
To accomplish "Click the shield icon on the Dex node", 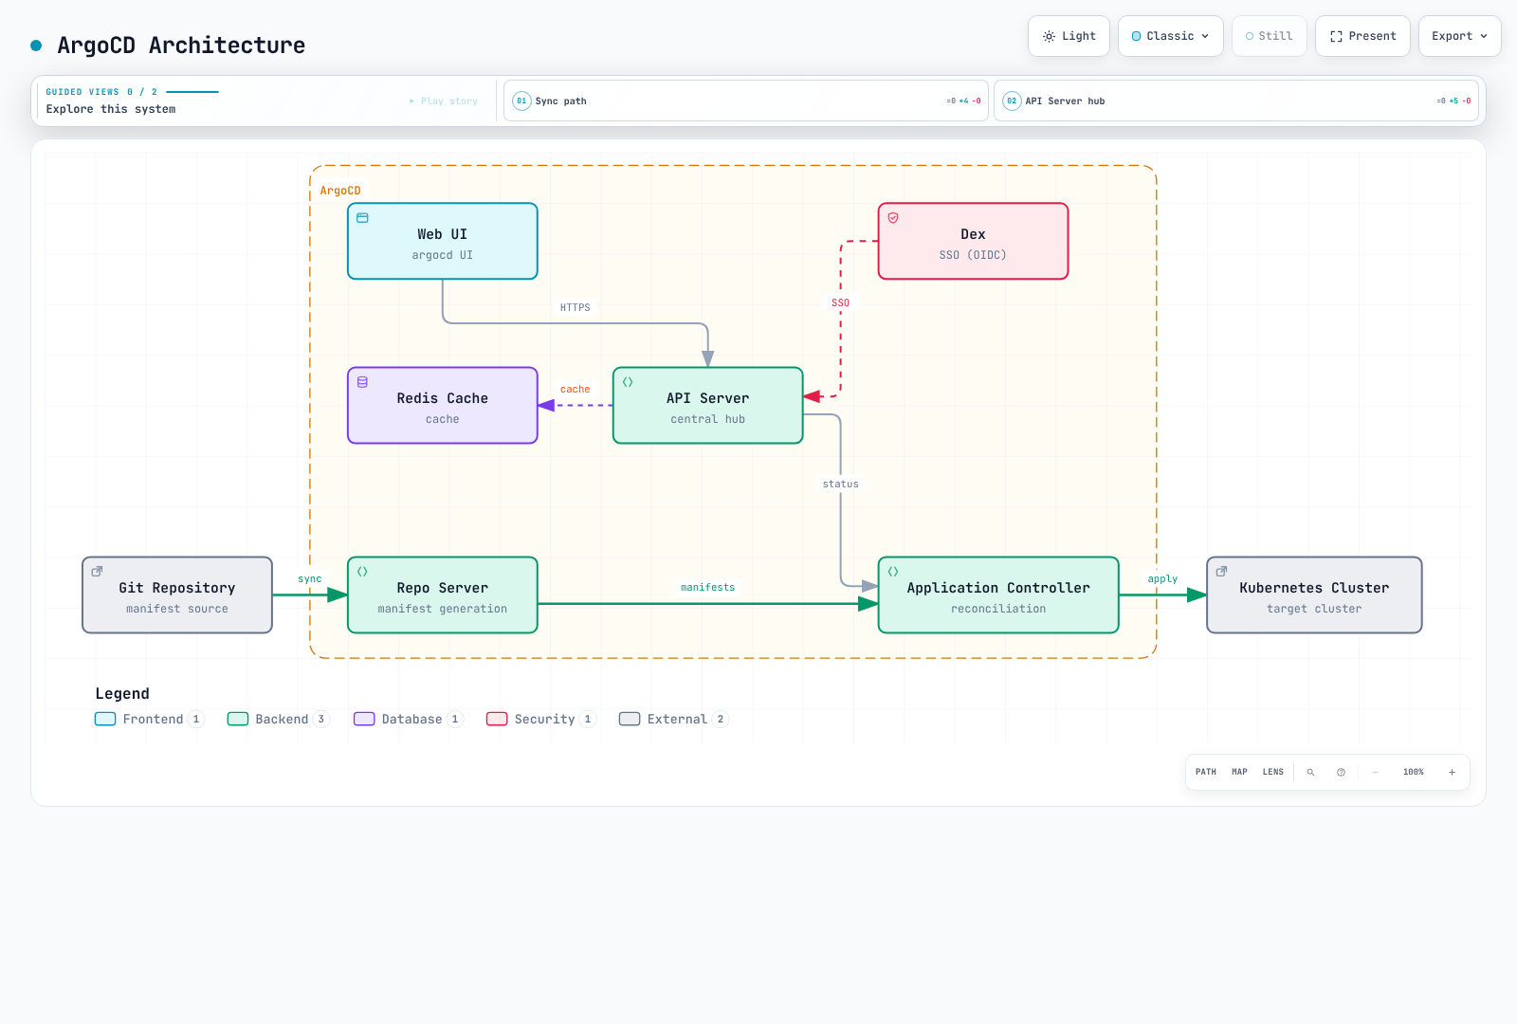I will 893,218.
